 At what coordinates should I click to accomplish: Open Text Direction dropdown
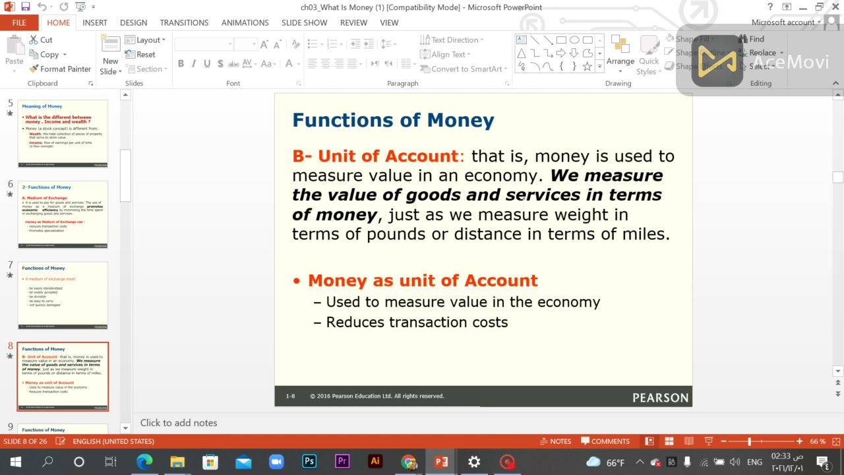click(452, 40)
